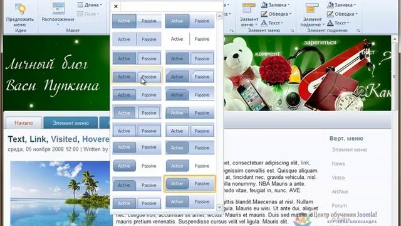Pick the plain white style with divider line
The height and width of the screenshot is (226, 401).
(190, 39)
